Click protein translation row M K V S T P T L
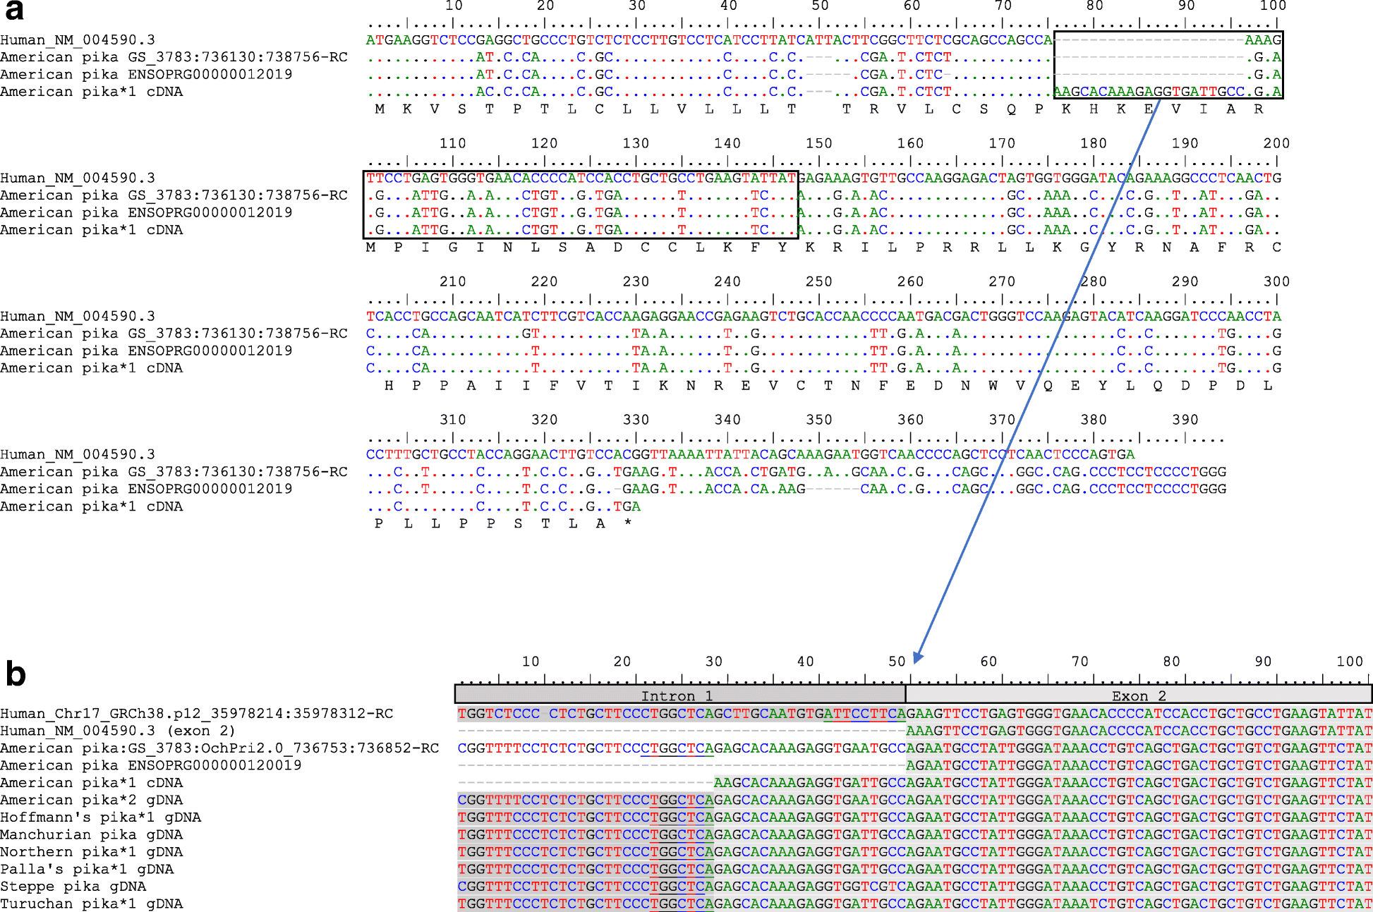Image resolution: width=1373 pixels, height=912 pixels. pos(819,109)
